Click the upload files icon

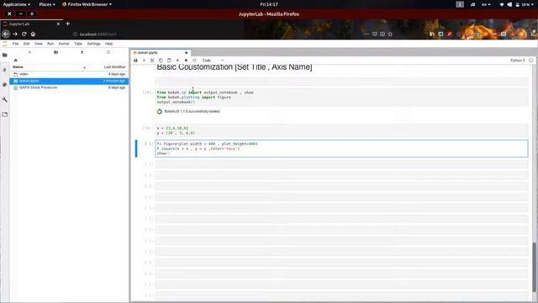[82, 52]
